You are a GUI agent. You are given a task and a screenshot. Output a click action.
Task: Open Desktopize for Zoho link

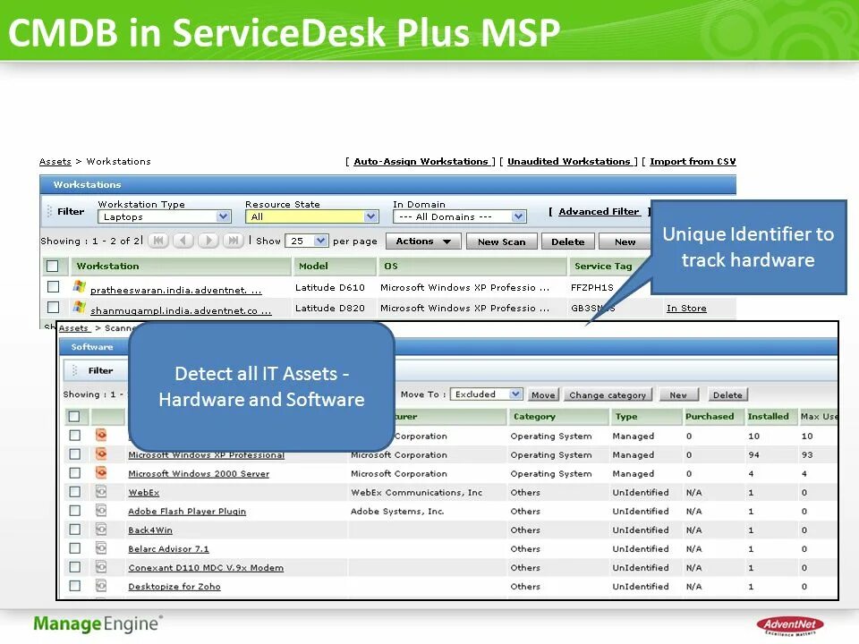coord(174,587)
